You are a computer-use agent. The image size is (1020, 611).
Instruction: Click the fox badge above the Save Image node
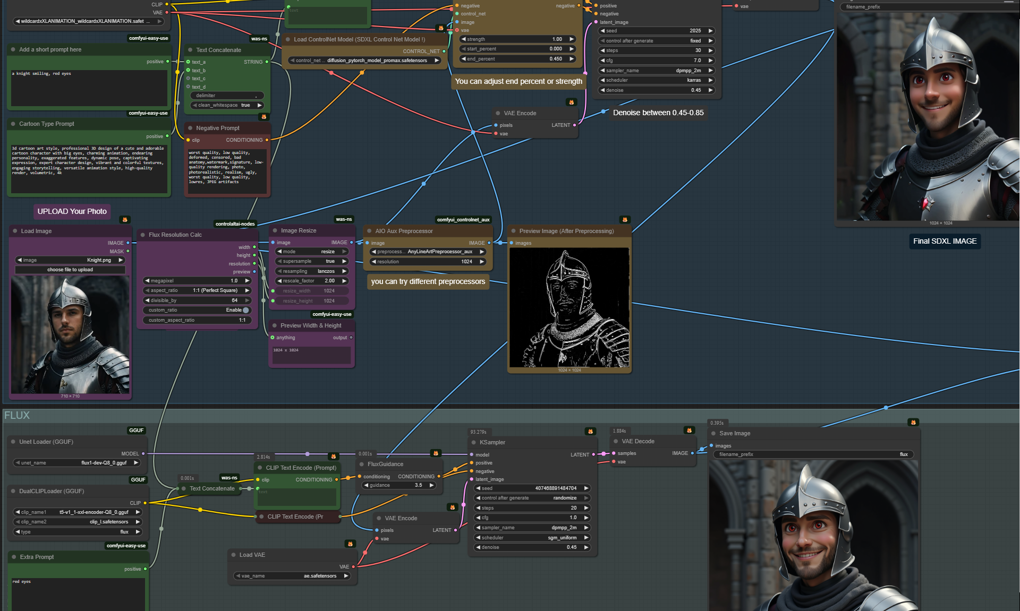point(913,423)
